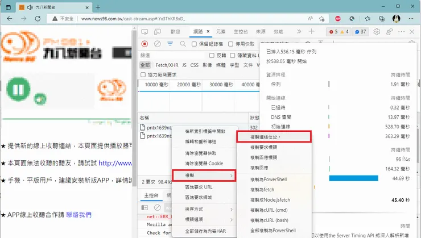Choose 在新索引標籤中開啟 context menu item
421x238 pixels.
click(204, 131)
